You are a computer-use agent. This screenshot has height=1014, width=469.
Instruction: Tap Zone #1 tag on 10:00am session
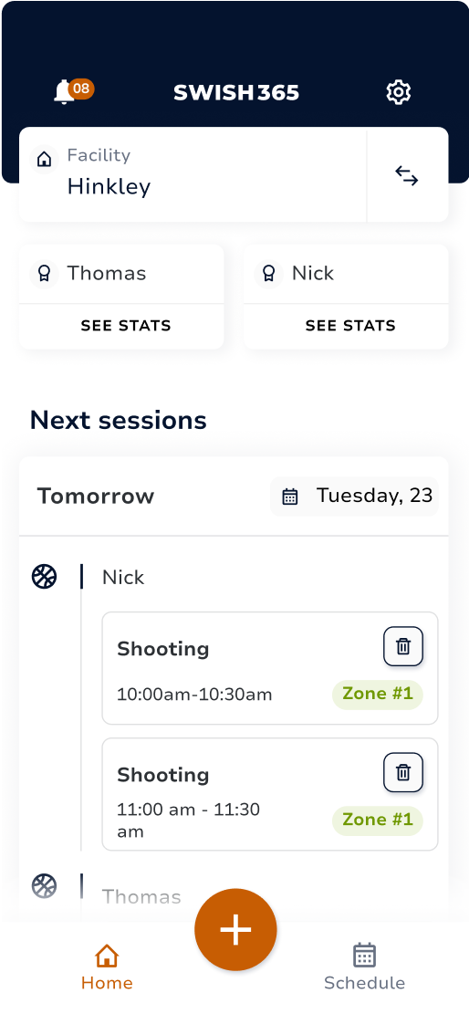click(x=378, y=694)
